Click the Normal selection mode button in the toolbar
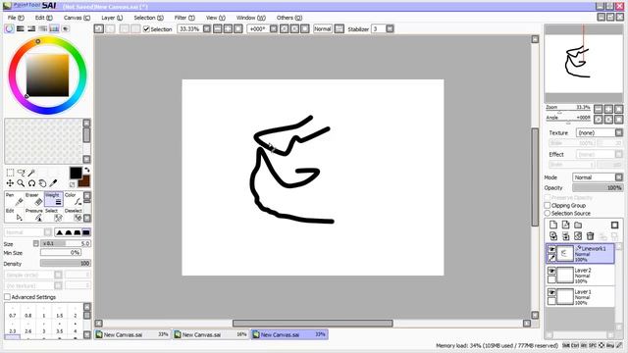The image size is (628, 353). (323, 28)
